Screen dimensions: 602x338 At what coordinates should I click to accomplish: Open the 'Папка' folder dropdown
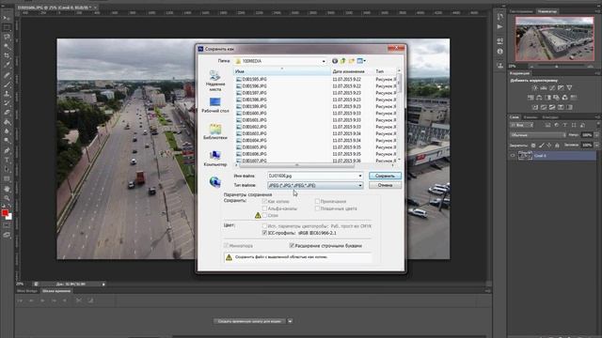tap(324, 61)
